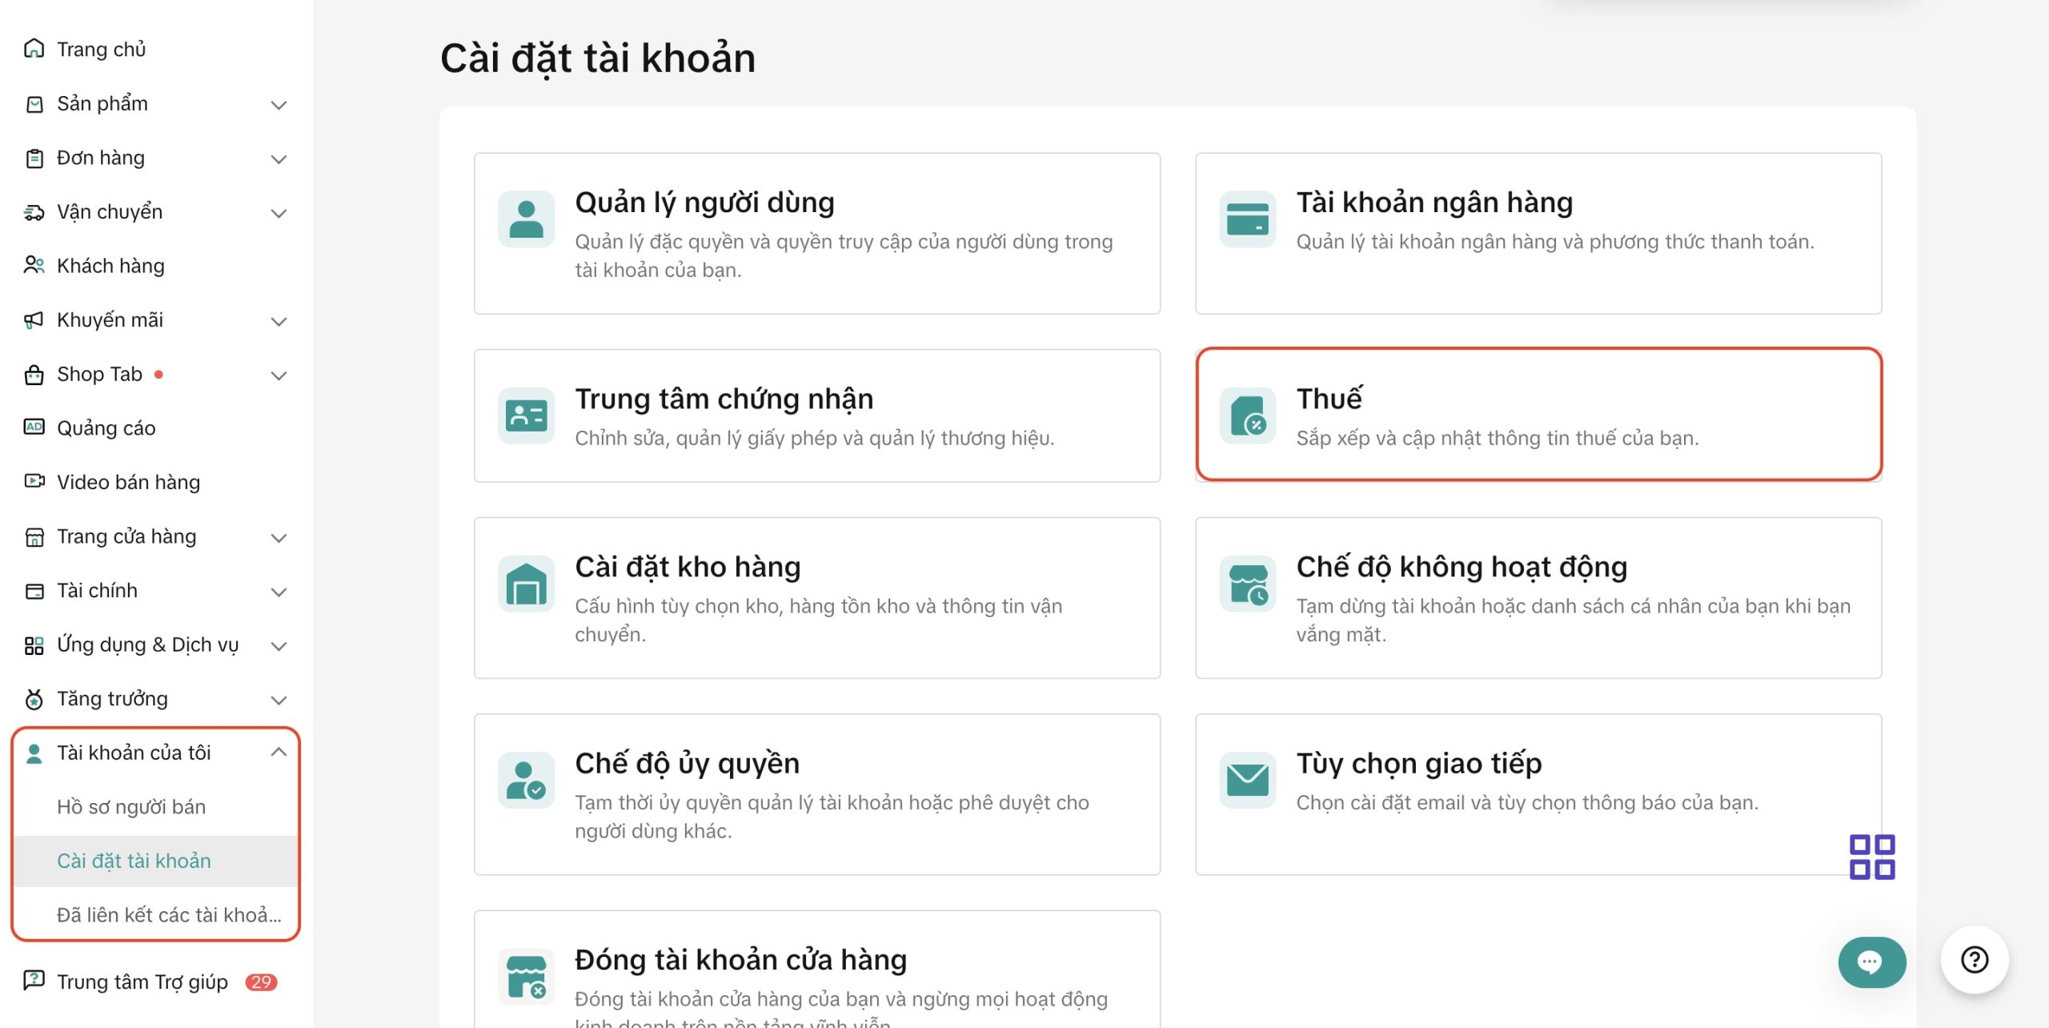Click the Trung tâm chứng nhận ID icon
This screenshot has height=1028, width=2049.
pos(526,416)
